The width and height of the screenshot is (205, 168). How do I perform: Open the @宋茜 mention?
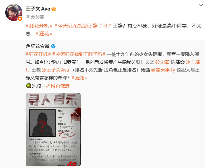coord(162,62)
